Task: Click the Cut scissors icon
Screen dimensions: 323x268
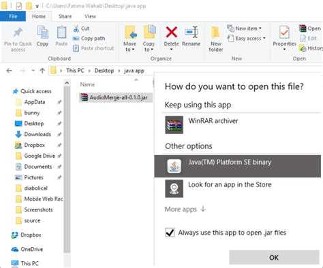Action: pyautogui.click(x=76, y=29)
